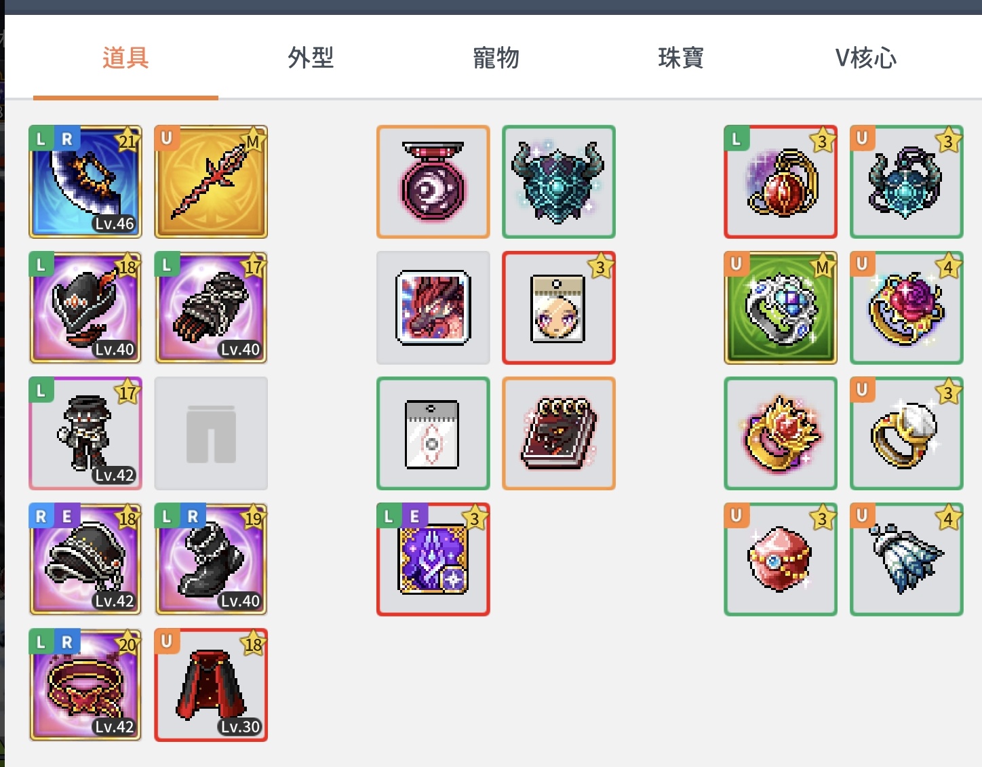Viewport: 982px width, 767px height.
Task: Open the pink pocket watch item
Action: [433, 182]
